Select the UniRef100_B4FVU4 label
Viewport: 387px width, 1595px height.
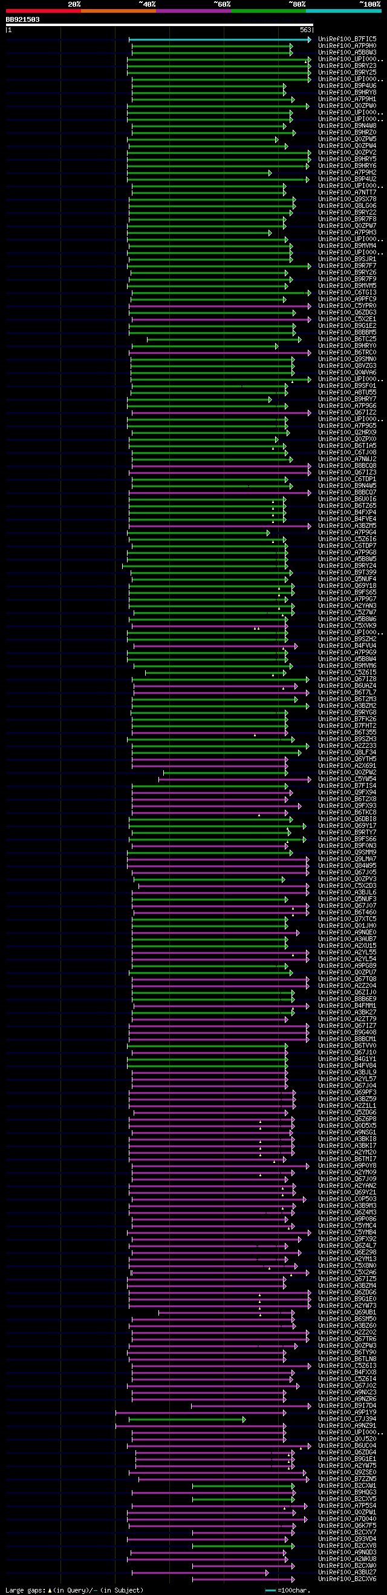coord(348,646)
